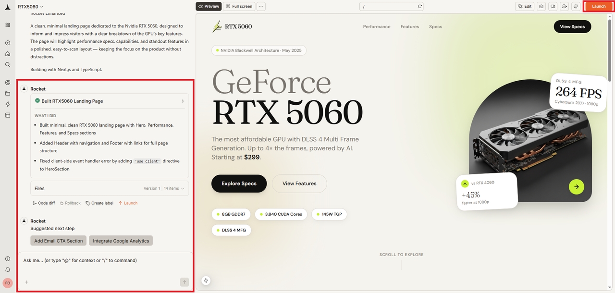Click the Explore Specs button in preview

[x=239, y=183]
